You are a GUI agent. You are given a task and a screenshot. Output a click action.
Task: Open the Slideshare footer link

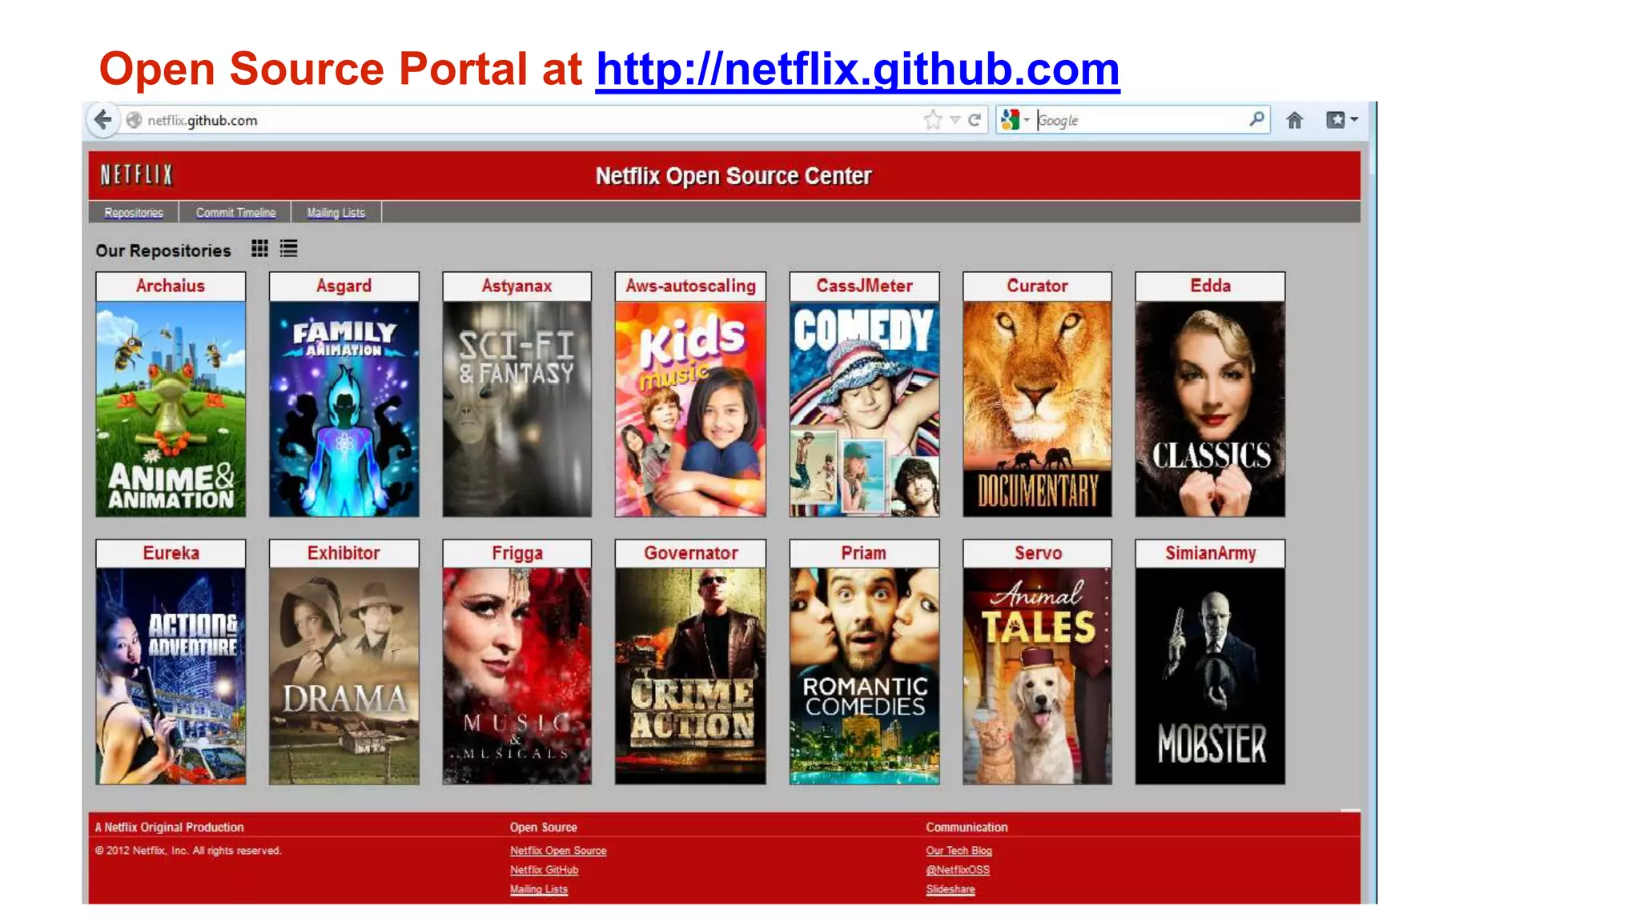(951, 889)
